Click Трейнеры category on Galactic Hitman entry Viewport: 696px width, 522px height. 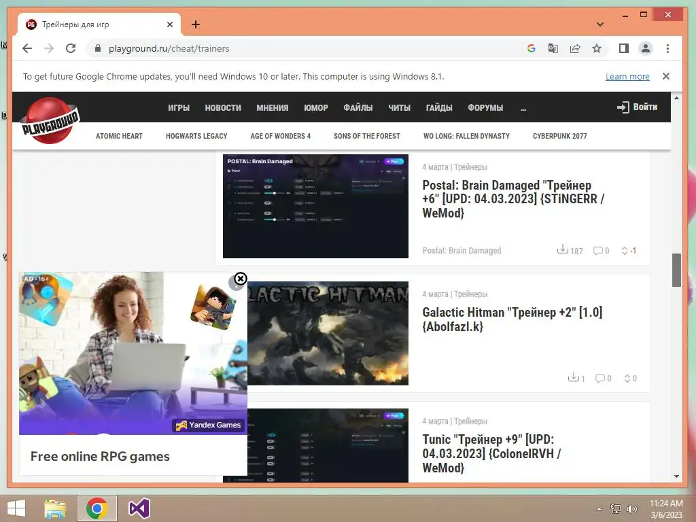tap(470, 294)
